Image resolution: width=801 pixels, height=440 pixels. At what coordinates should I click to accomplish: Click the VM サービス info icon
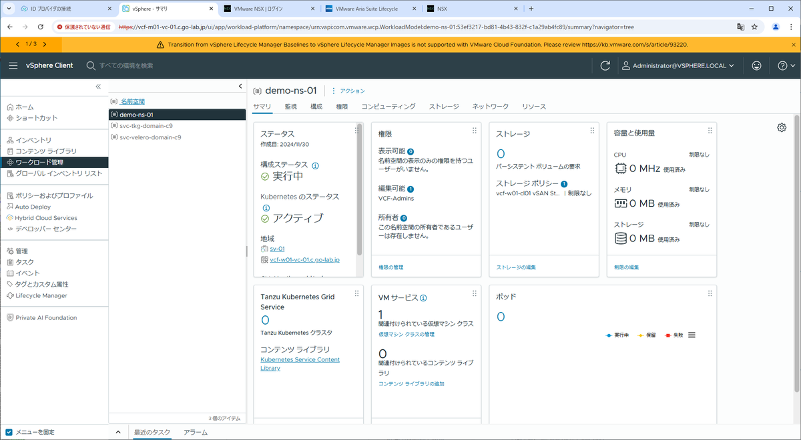pyautogui.click(x=423, y=298)
